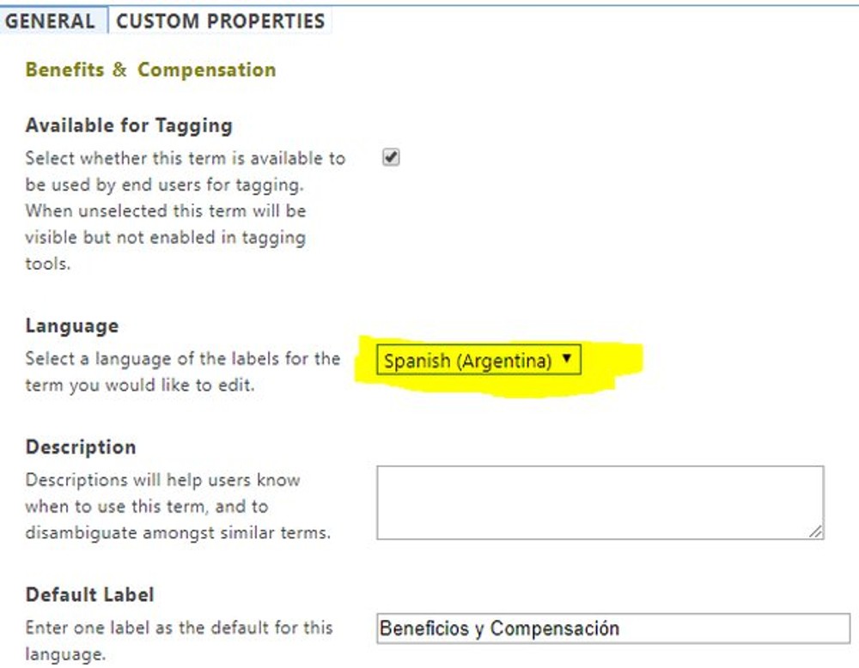
Task: Select the text Beneficios y Compensación
Action: pyautogui.click(x=498, y=628)
